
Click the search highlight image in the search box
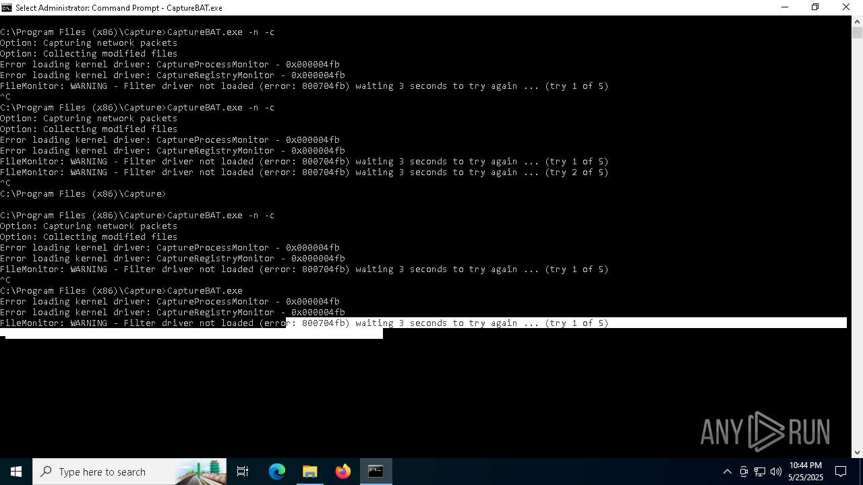200,472
